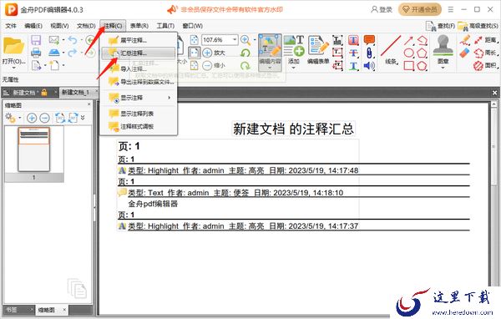The width and height of the screenshot is (501, 319).
Task: Choose 导入注释 from the menu
Action: click(x=139, y=68)
